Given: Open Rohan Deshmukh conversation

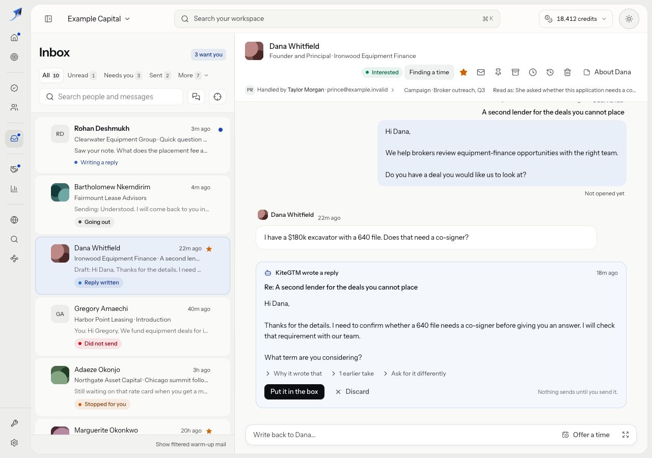Looking at the screenshot, I should pyautogui.click(x=132, y=145).
